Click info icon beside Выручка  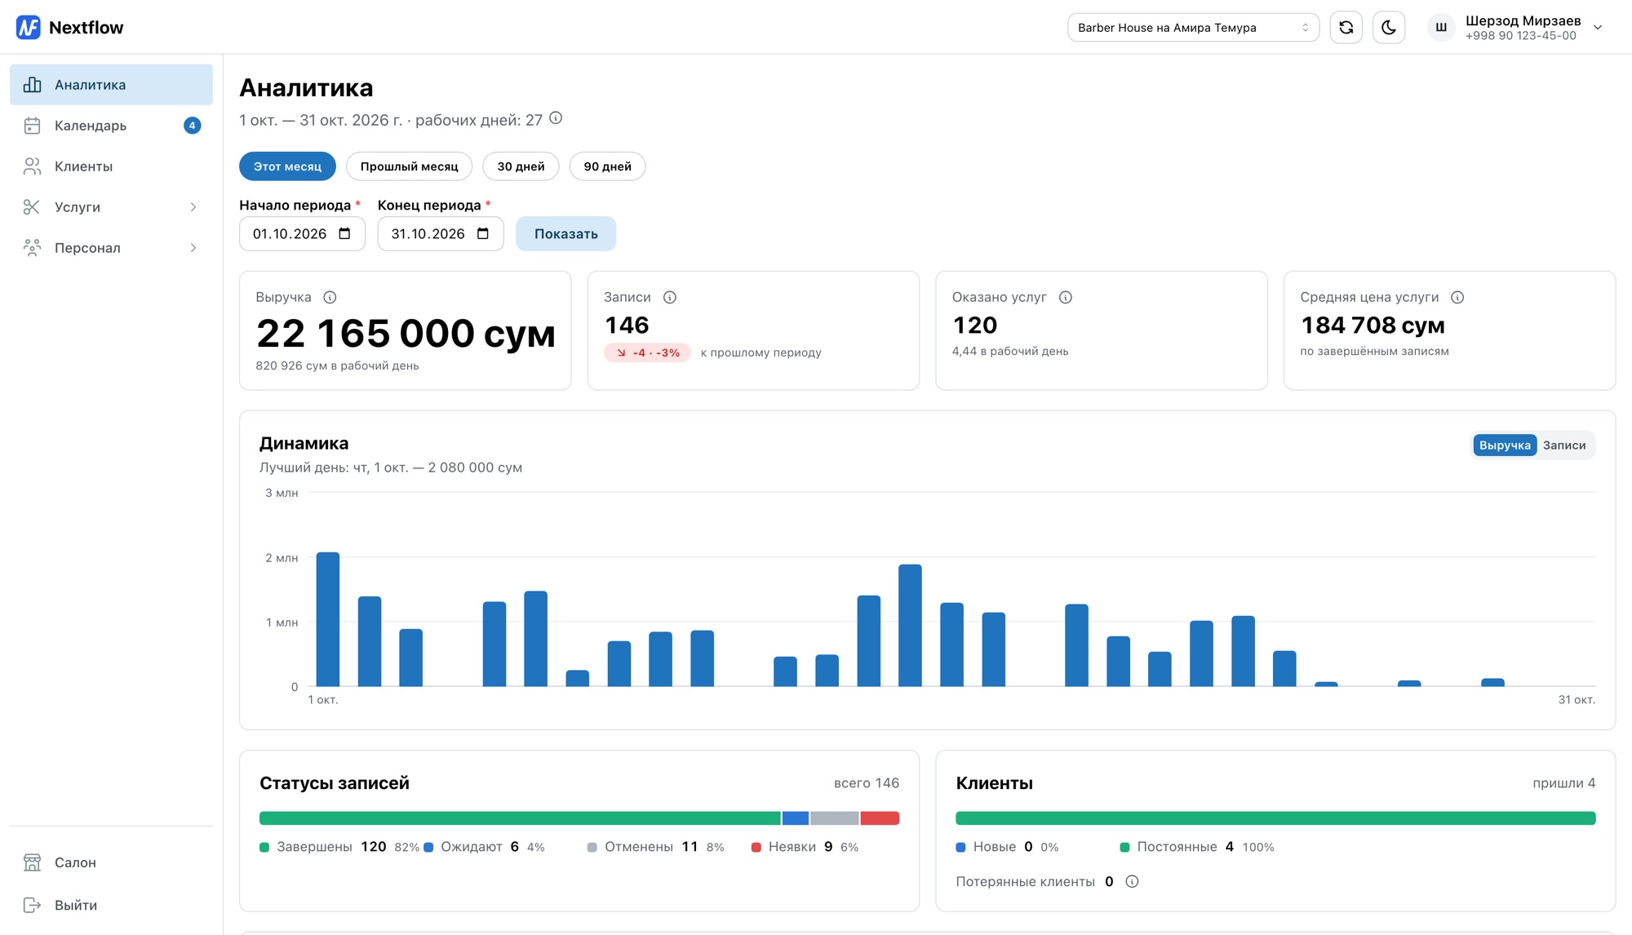(x=330, y=297)
